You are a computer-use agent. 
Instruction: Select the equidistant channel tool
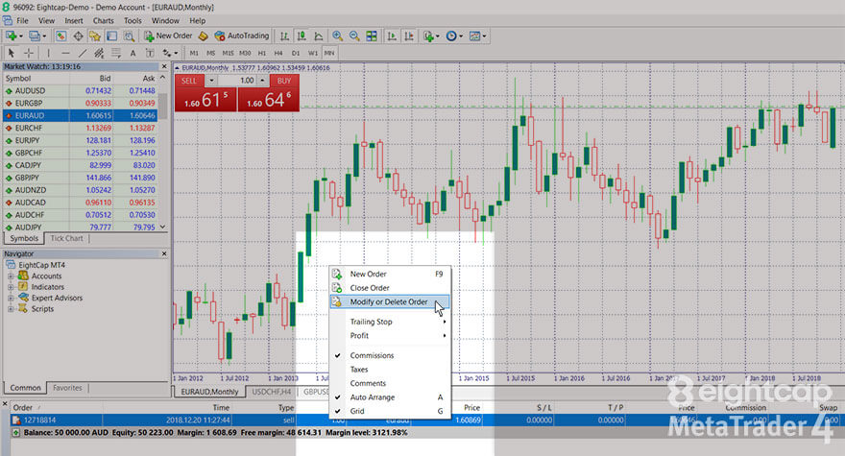[x=99, y=53]
